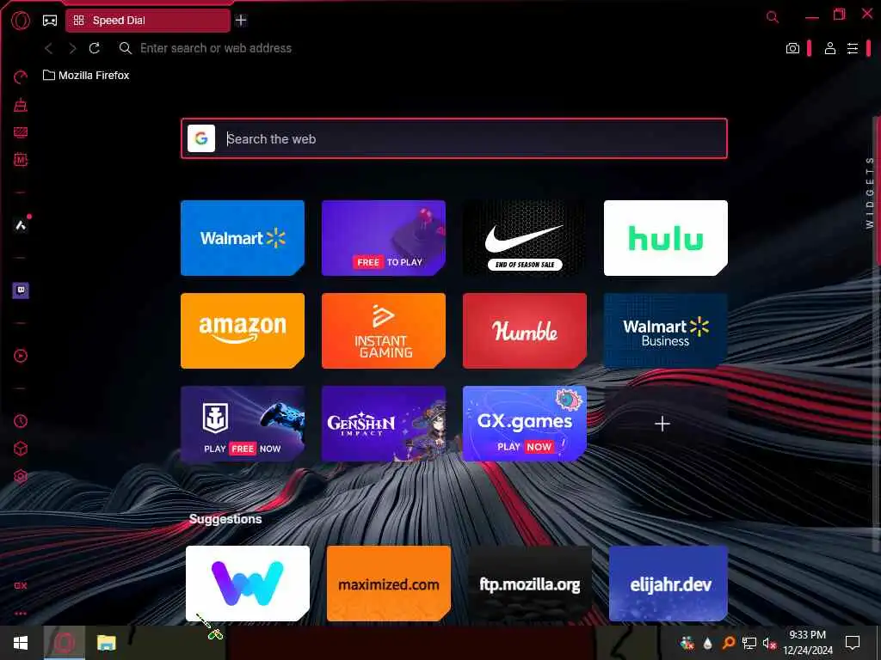Click the muted volume tray icon
The image size is (881, 660).
coord(769,644)
